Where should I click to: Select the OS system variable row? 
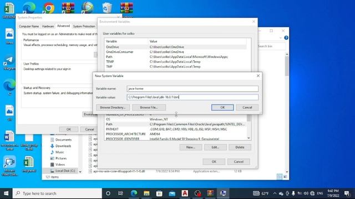(175, 119)
